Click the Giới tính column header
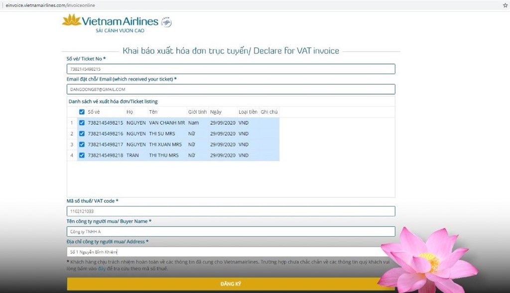Viewport: 510px width, 293px height. pos(197,112)
